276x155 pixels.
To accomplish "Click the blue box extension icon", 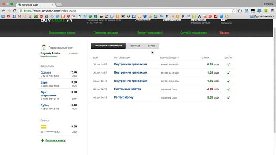I will click(x=260, y=11).
